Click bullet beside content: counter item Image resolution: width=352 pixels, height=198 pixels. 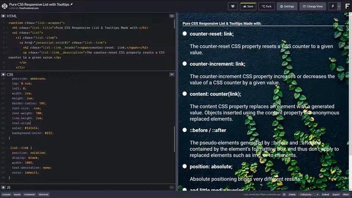pyautogui.click(x=185, y=94)
